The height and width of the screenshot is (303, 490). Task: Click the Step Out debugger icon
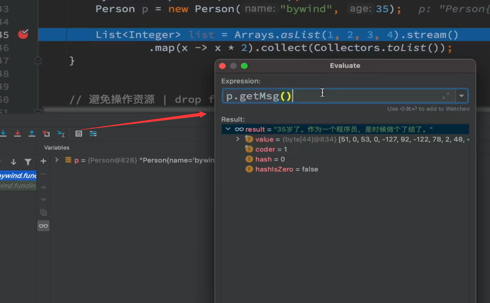pos(32,133)
